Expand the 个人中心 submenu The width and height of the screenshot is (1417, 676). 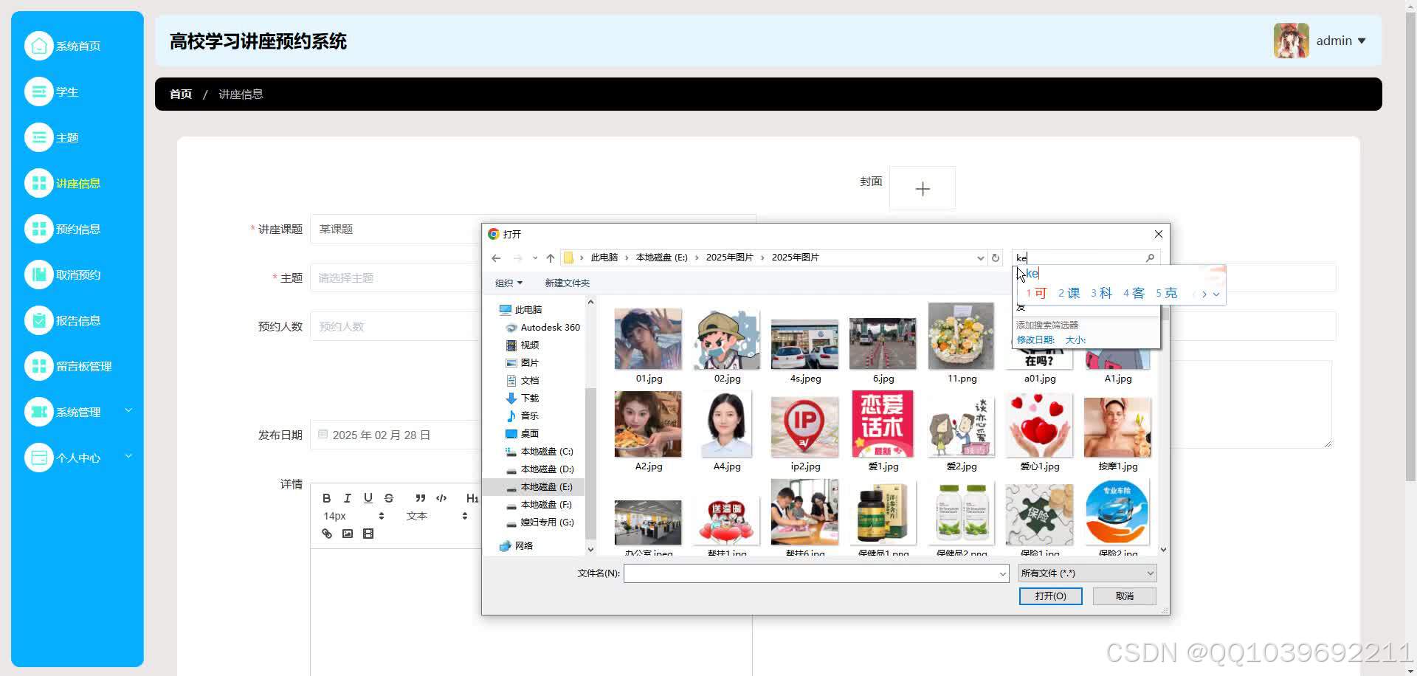coord(77,458)
